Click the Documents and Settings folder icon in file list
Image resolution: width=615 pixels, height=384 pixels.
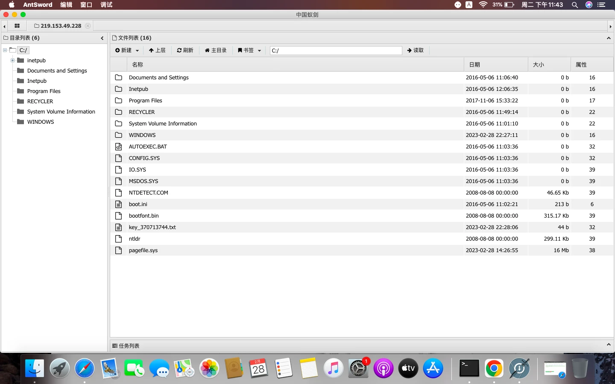click(x=119, y=77)
